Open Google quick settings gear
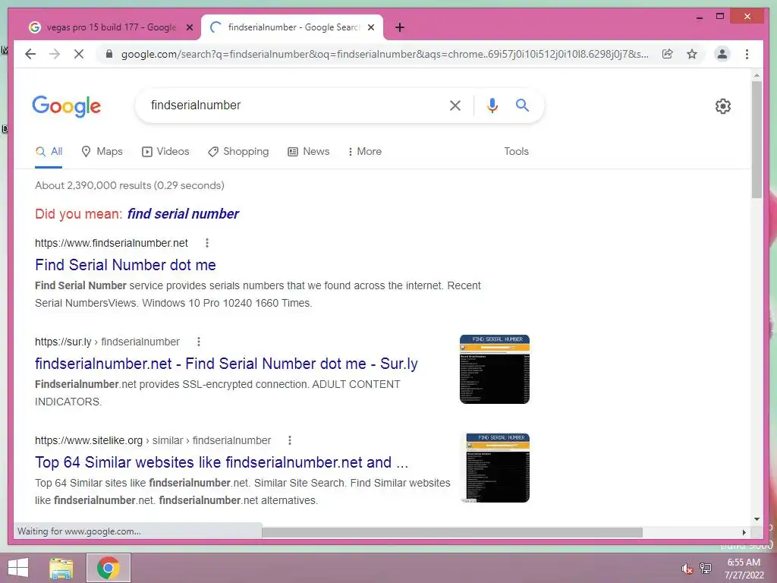 point(723,106)
